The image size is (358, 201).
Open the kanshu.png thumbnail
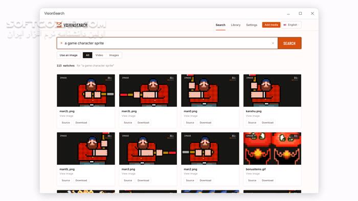coord(272,90)
